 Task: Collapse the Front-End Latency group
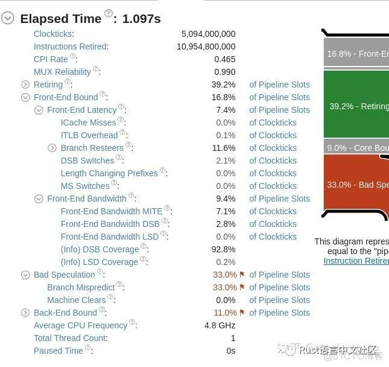[39, 110]
